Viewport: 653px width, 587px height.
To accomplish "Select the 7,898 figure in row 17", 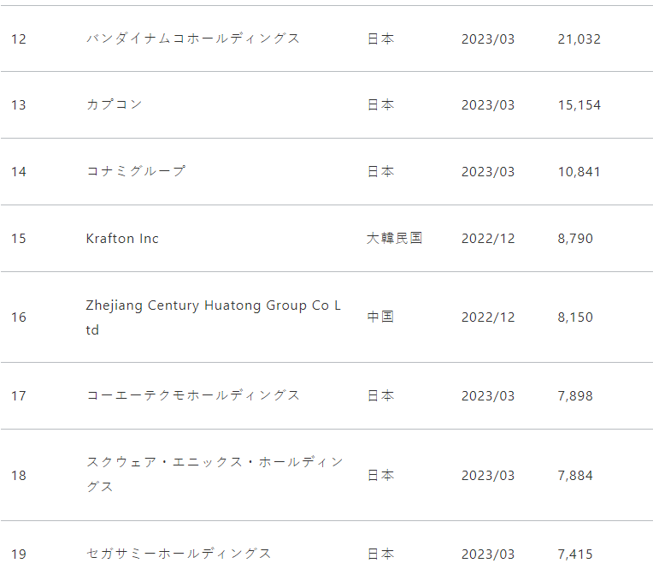I will 575,396.
